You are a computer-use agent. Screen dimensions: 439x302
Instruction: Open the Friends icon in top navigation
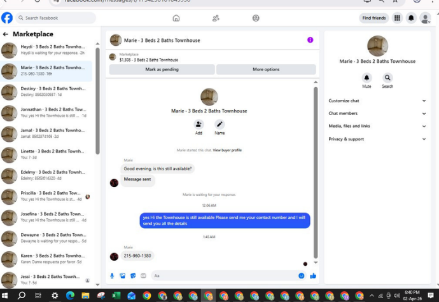216,18
